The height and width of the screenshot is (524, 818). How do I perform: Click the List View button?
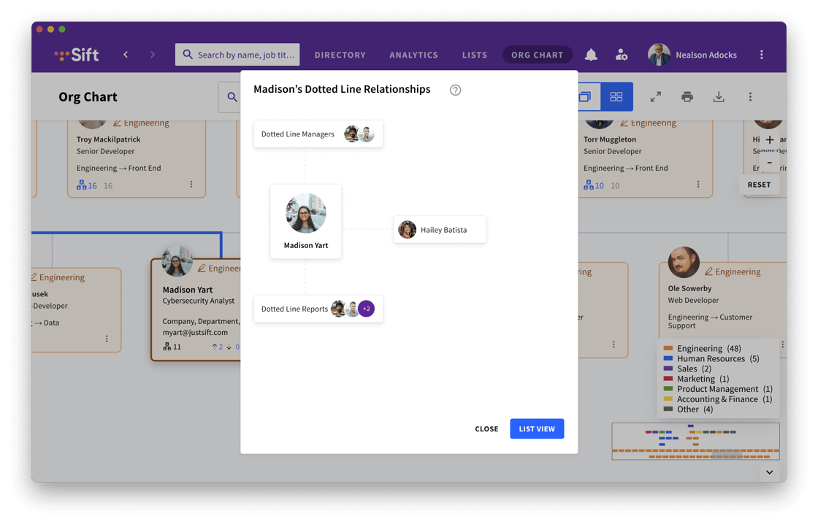pyautogui.click(x=537, y=428)
